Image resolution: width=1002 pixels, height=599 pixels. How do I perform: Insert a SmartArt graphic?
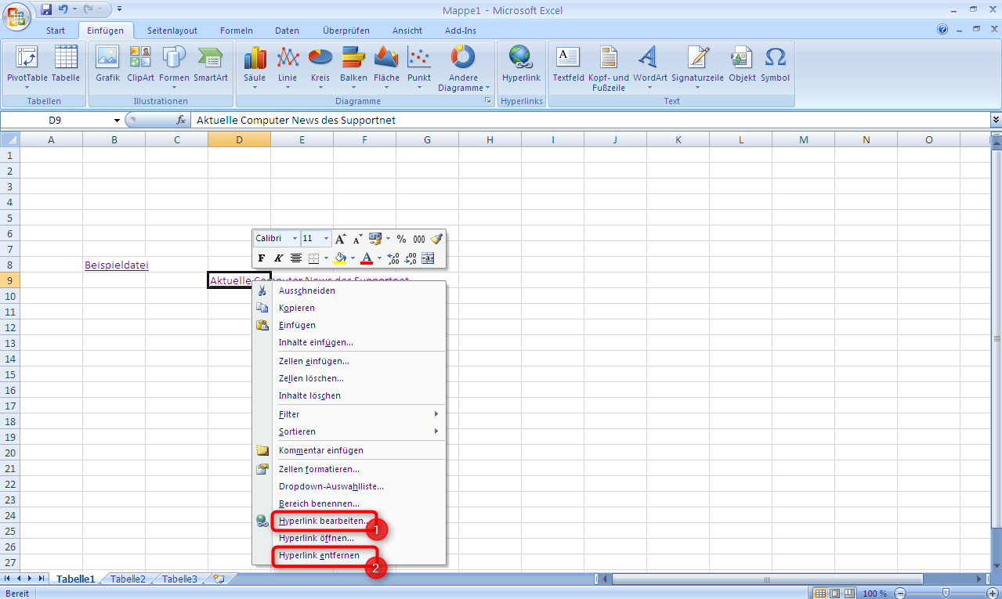click(x=211, y=64)
